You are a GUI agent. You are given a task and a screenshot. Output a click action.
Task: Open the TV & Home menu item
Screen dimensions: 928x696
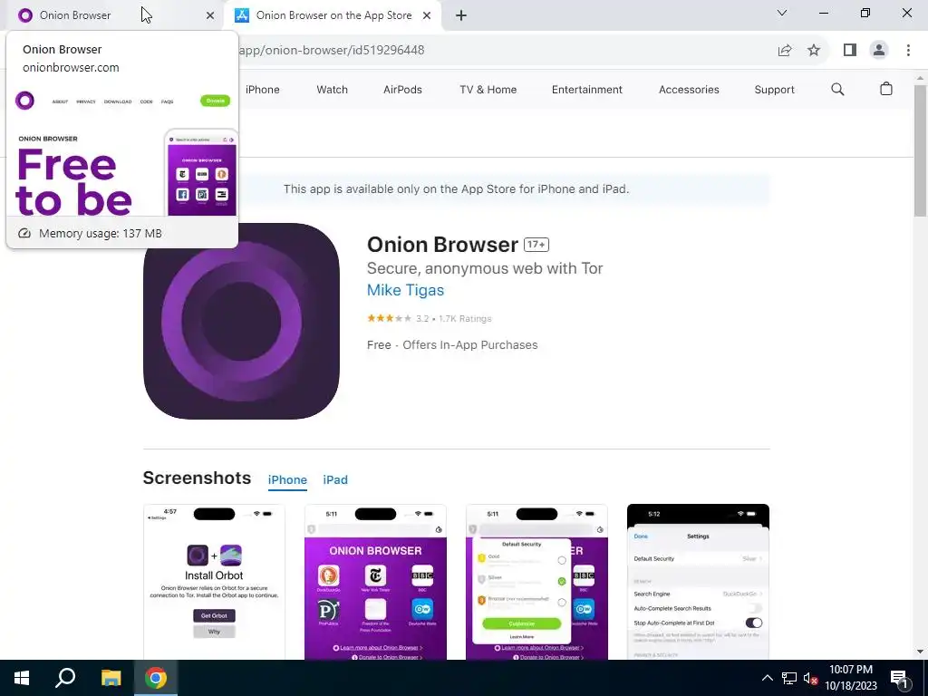coord(488,90)
